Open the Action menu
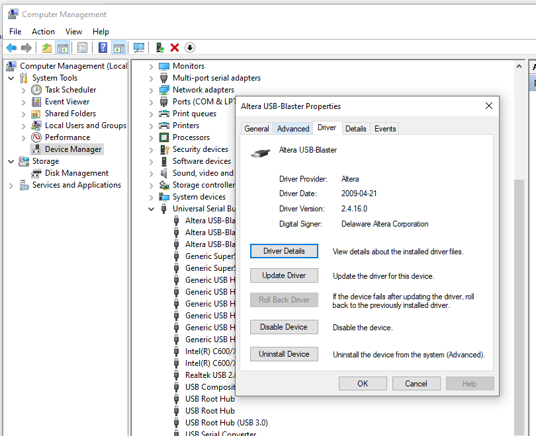The height and width of the screenshot is (436, 536). tap(43, 32)
